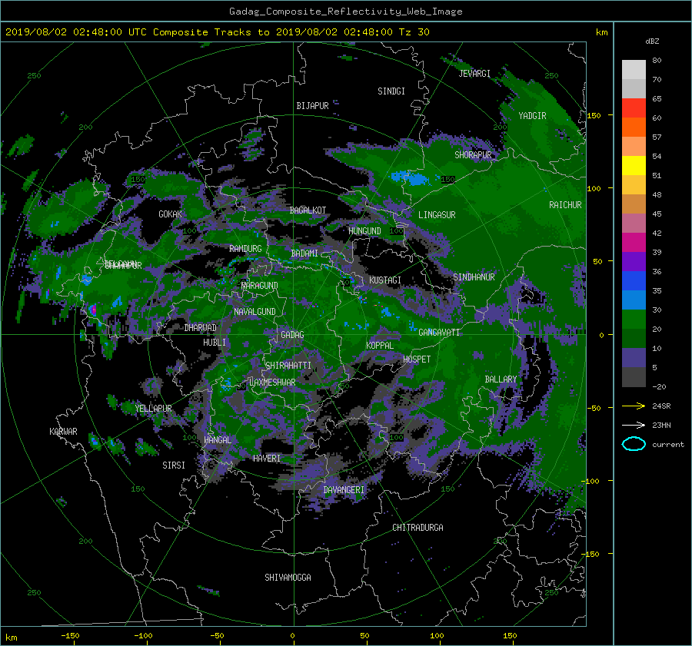
Task: Click the -150 tick on bottom km axis
Action: pyautogui.click(x=70, y=636)
